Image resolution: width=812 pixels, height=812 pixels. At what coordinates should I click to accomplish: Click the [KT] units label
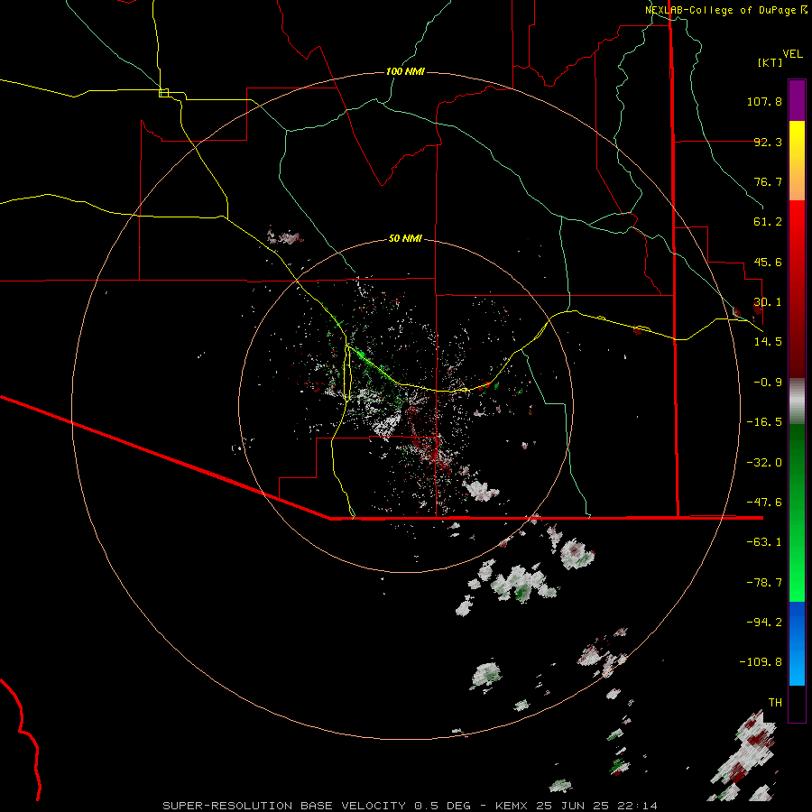770,62
